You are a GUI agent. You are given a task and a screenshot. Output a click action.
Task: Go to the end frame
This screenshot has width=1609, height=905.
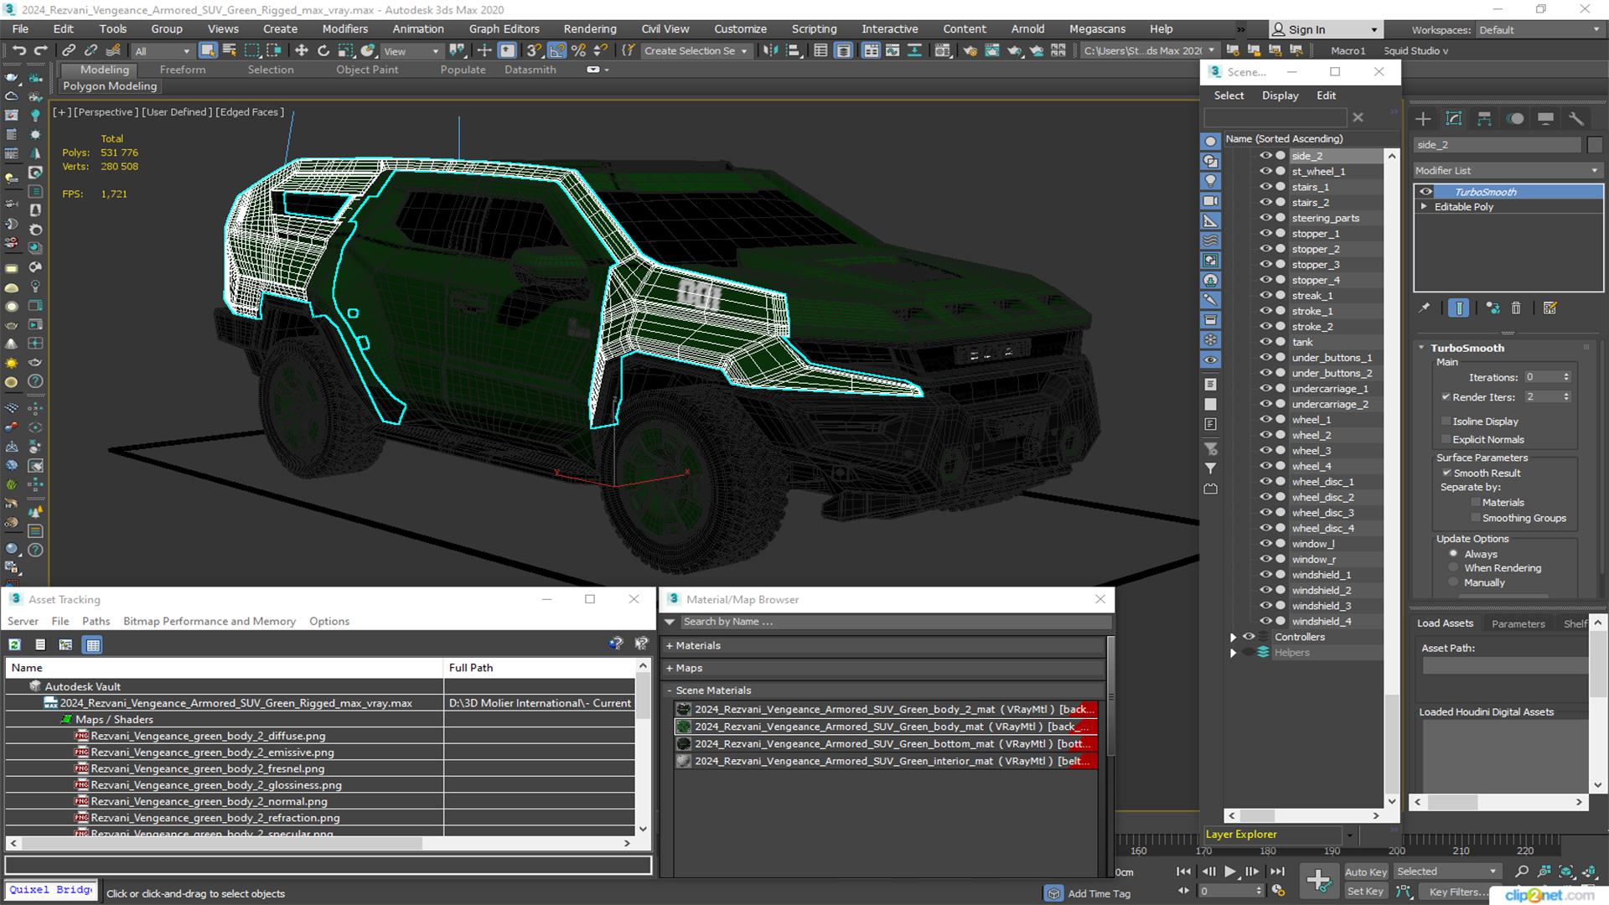click(x=1277, y=871)
